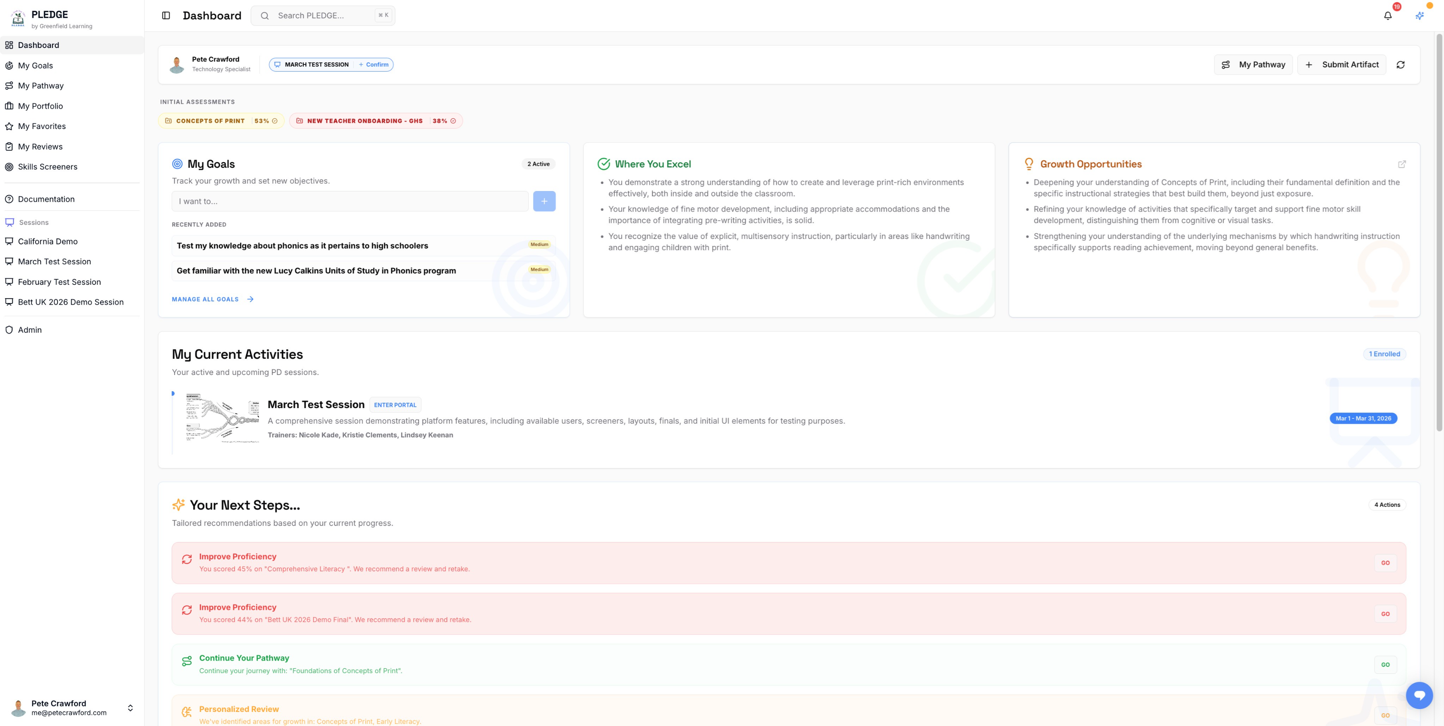Click the Submit Artifact button

tap(1341, 64)
